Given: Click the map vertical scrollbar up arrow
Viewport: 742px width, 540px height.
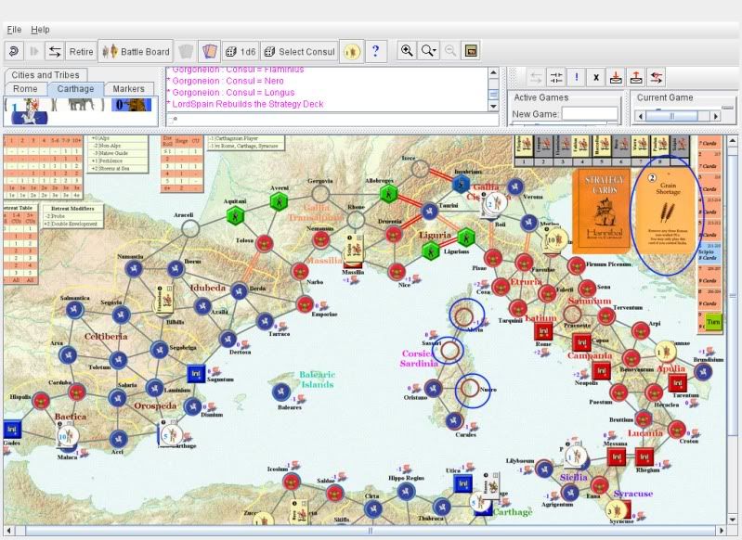Looking at the screenshot, I should tap(733, 141).
